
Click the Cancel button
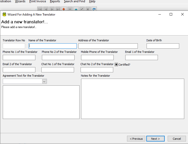coord(177,139)
